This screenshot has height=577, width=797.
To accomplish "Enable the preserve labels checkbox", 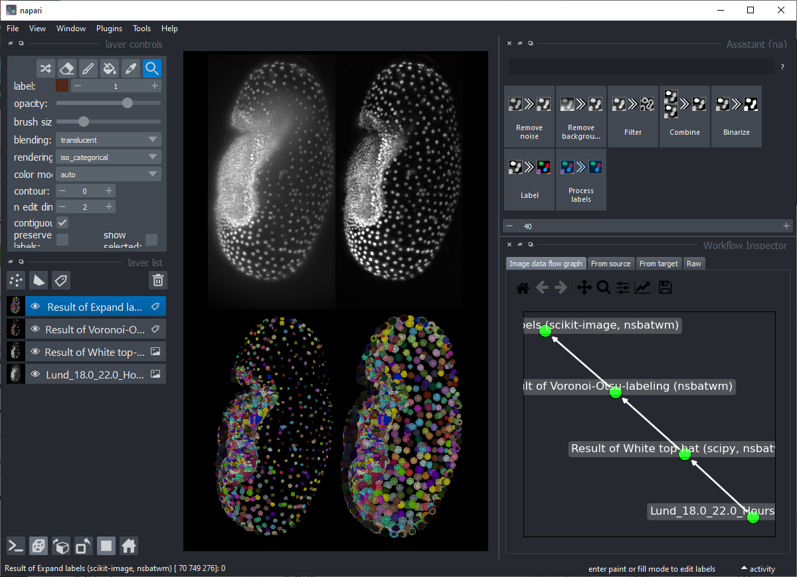I will point(62,240).
